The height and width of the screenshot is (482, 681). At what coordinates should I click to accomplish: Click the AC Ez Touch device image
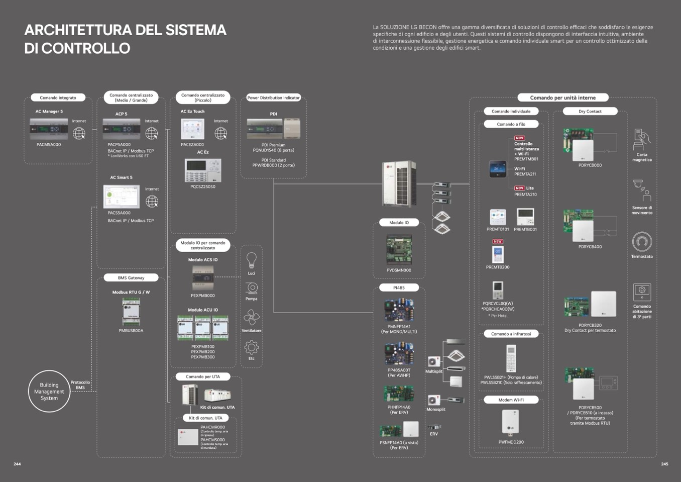tap(192, 129)
